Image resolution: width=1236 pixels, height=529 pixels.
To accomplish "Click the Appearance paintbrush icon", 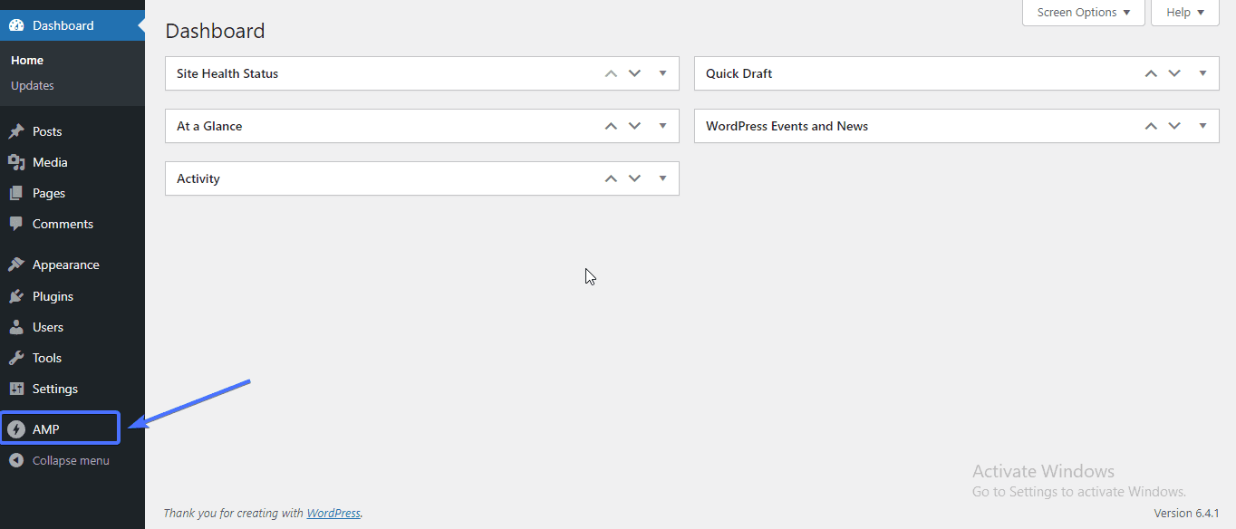I will point(16,264).
